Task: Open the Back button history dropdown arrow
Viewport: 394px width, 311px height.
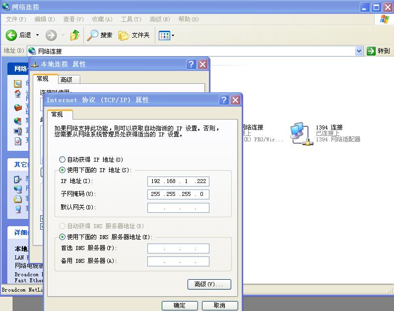Action: tap(37, 35)
